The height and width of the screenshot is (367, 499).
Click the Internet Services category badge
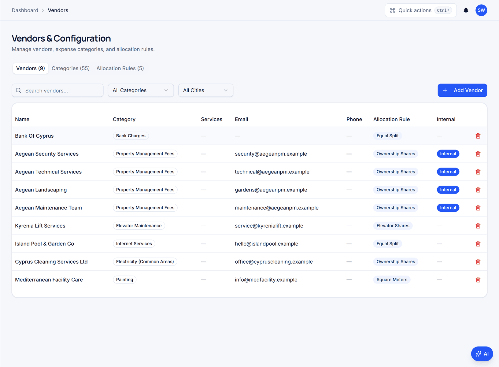click(134, 244)
